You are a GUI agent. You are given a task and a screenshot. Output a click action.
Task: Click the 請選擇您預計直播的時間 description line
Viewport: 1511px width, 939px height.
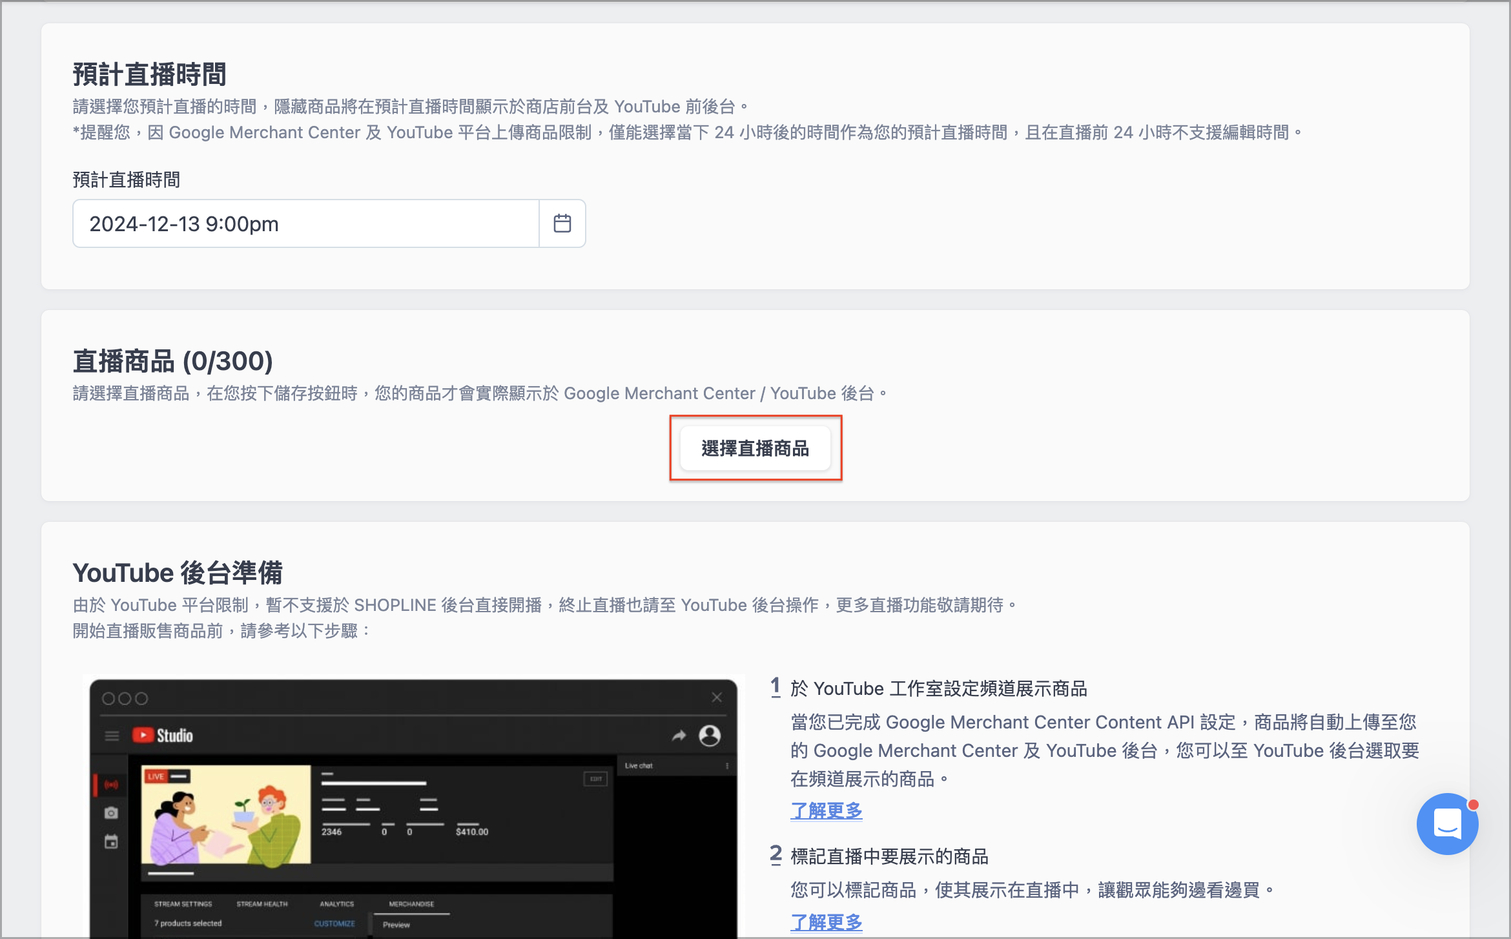(x=411, y=107)
